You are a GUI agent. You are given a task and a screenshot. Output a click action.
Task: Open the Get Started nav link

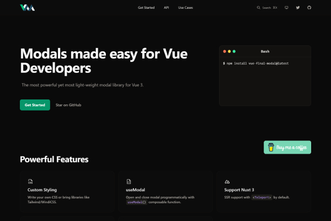pos(146,8)
